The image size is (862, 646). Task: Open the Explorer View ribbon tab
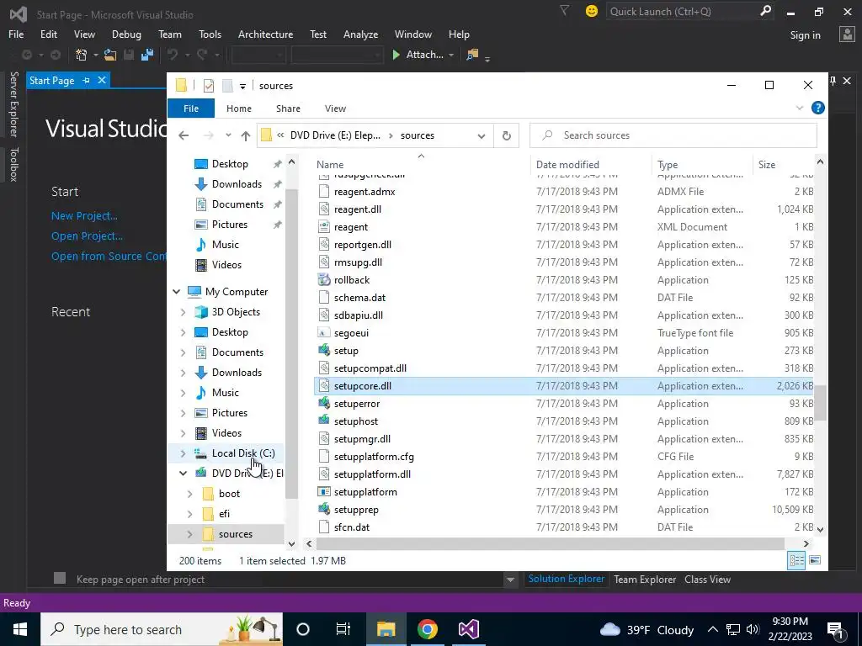(335, 109)
